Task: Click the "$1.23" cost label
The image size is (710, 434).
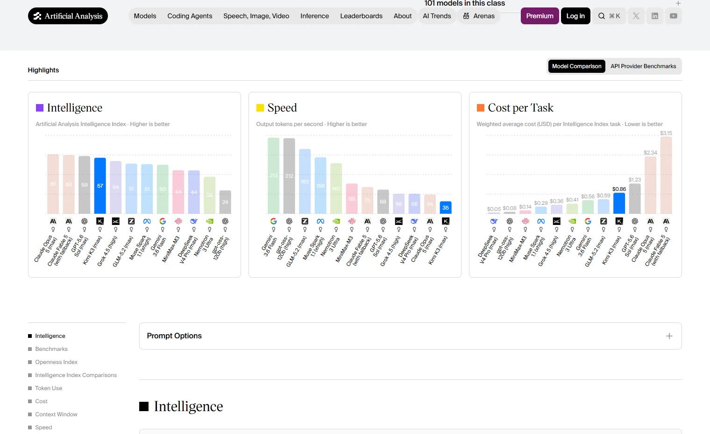Action: click(x=635, y=180)
